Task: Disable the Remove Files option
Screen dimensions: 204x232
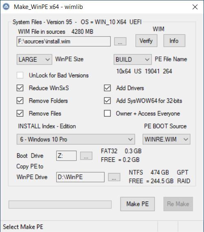Action: [x=20, y=113]
